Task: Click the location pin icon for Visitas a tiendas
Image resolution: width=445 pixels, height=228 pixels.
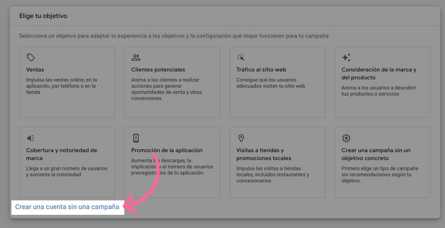Action: [241, 138]
